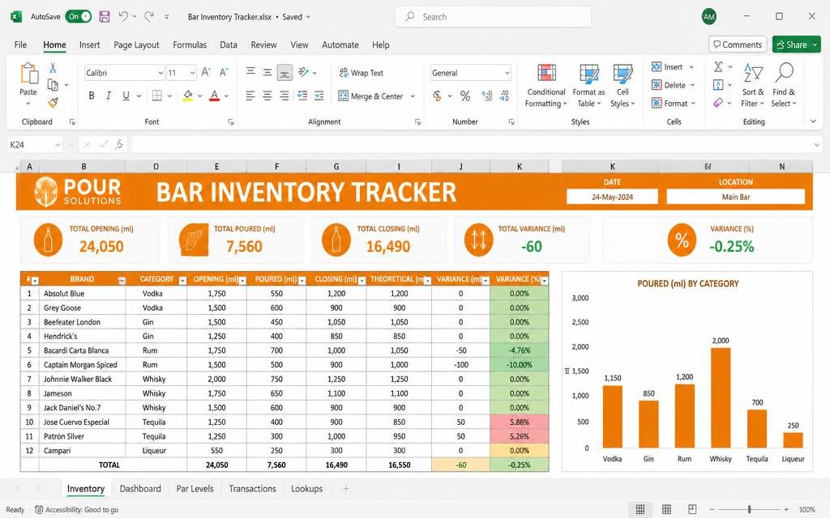Image resolution: width=830 pixels, height=518 pixels.
Task: Click the Center horizontal alignment icon
Action: coord(267,96)
